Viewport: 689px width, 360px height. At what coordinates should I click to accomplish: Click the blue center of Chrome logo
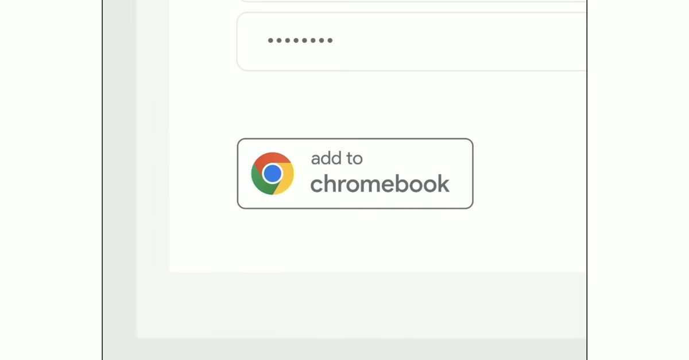[x=272, y=173]
